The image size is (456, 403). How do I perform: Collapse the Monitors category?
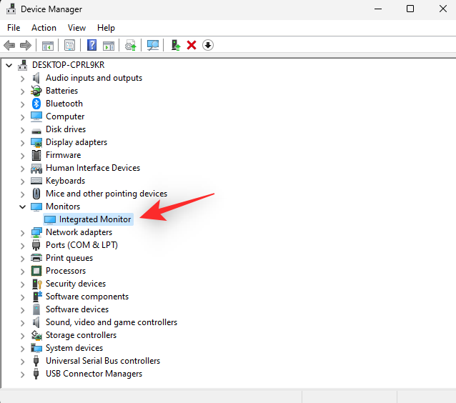click(x=22, y=207)
